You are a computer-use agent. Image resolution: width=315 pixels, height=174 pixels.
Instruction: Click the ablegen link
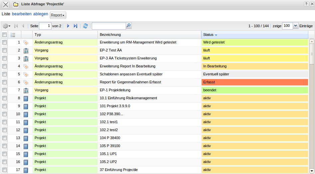pyautogui.click(x=41, y=14)
